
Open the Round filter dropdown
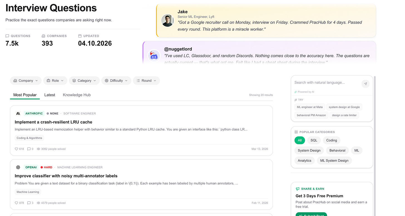(147, 81)
